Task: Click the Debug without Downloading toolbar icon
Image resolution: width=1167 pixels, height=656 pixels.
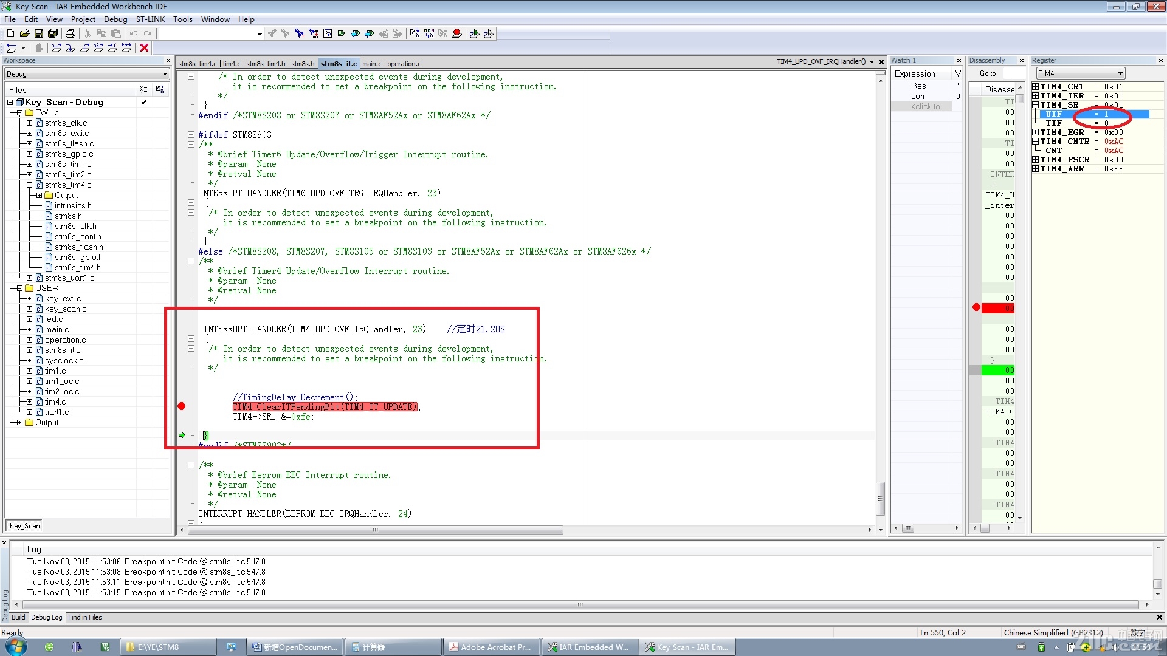Action: coord(488,33)
